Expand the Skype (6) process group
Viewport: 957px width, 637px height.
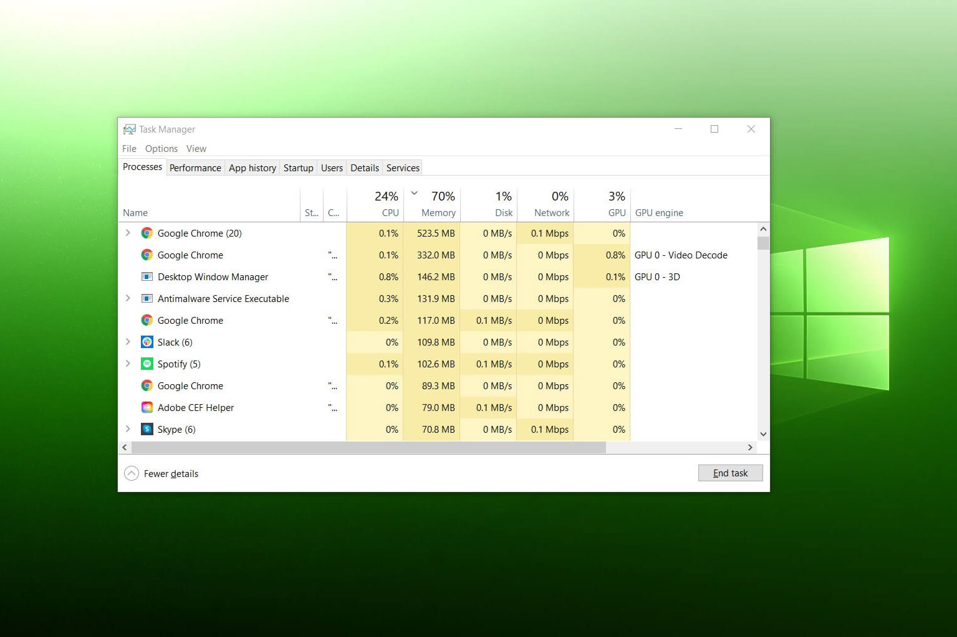[x=128, y=429]
